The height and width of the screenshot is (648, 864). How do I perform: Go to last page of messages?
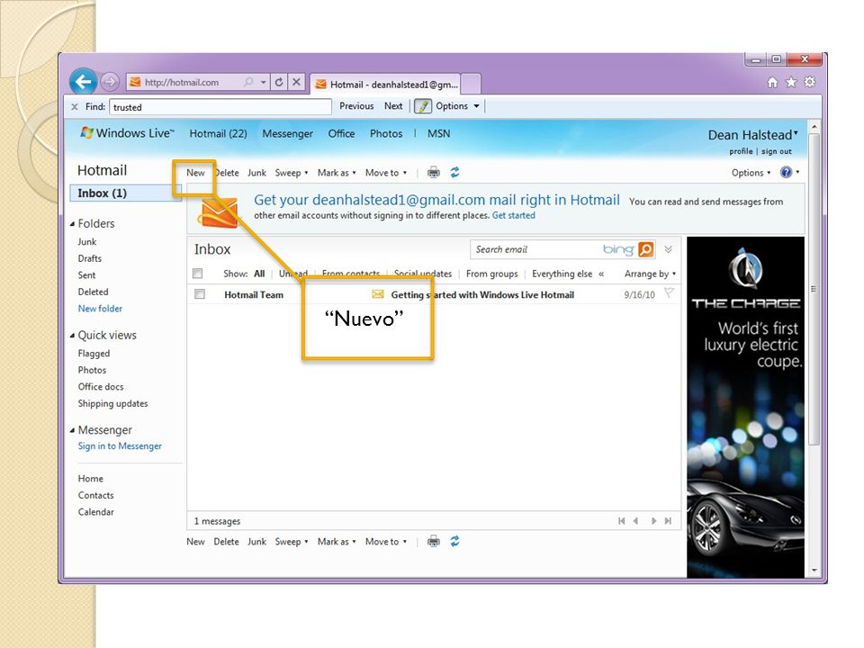(668, 521)
